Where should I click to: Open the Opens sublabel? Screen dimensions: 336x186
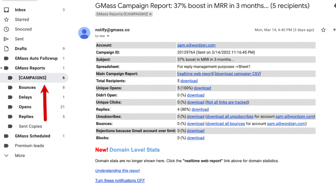pyautogui.click(x=25, y=107)
